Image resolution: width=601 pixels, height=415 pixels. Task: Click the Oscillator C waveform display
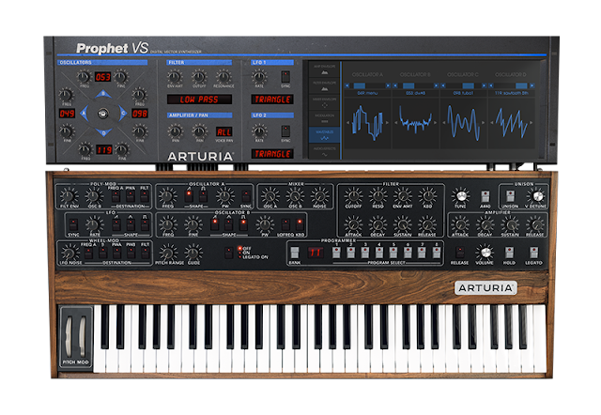pos(463,123)
